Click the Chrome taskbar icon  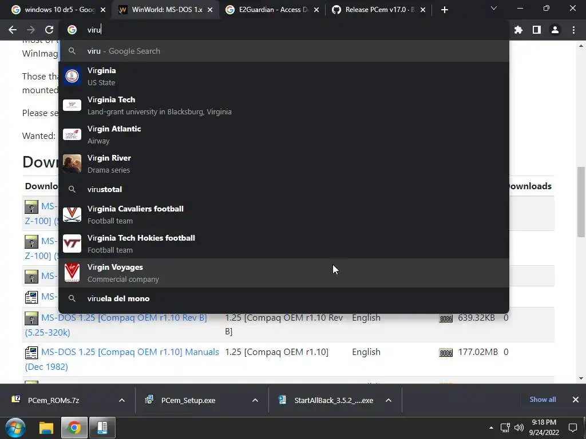pos(74,428)
